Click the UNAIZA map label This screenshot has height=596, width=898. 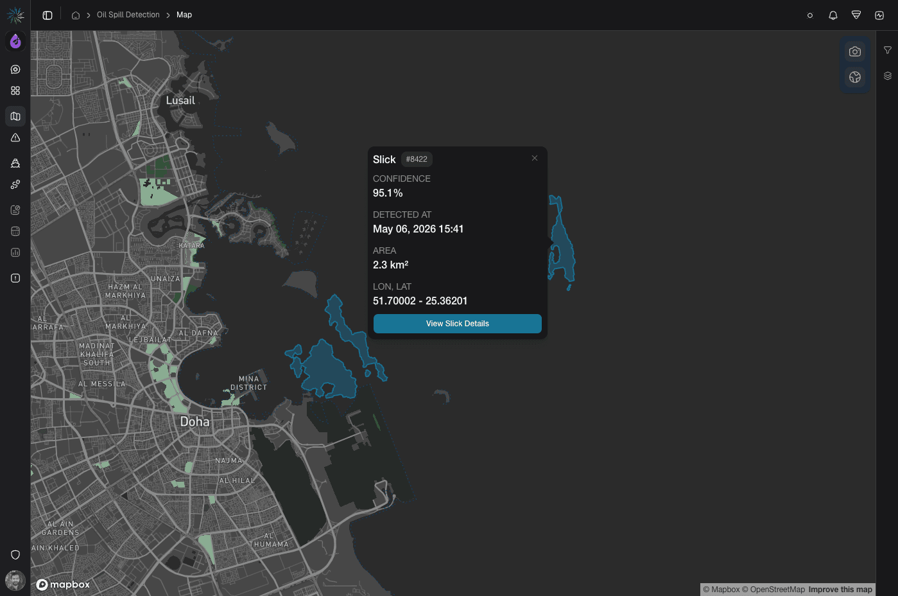(x=166, y=279)
